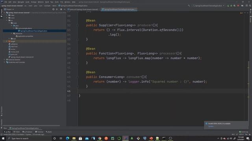
Task: Expand External Libraries node
Action: pos(5,60)
